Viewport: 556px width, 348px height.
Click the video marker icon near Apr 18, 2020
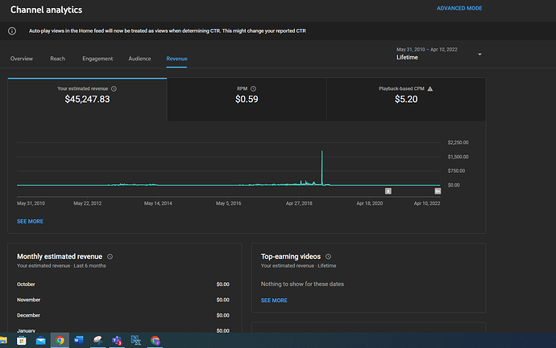point(388,191)
